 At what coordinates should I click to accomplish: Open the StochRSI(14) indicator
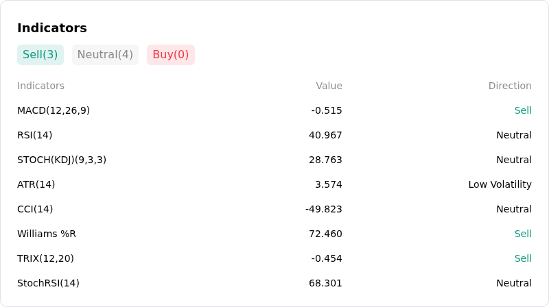tap(48, 283)
